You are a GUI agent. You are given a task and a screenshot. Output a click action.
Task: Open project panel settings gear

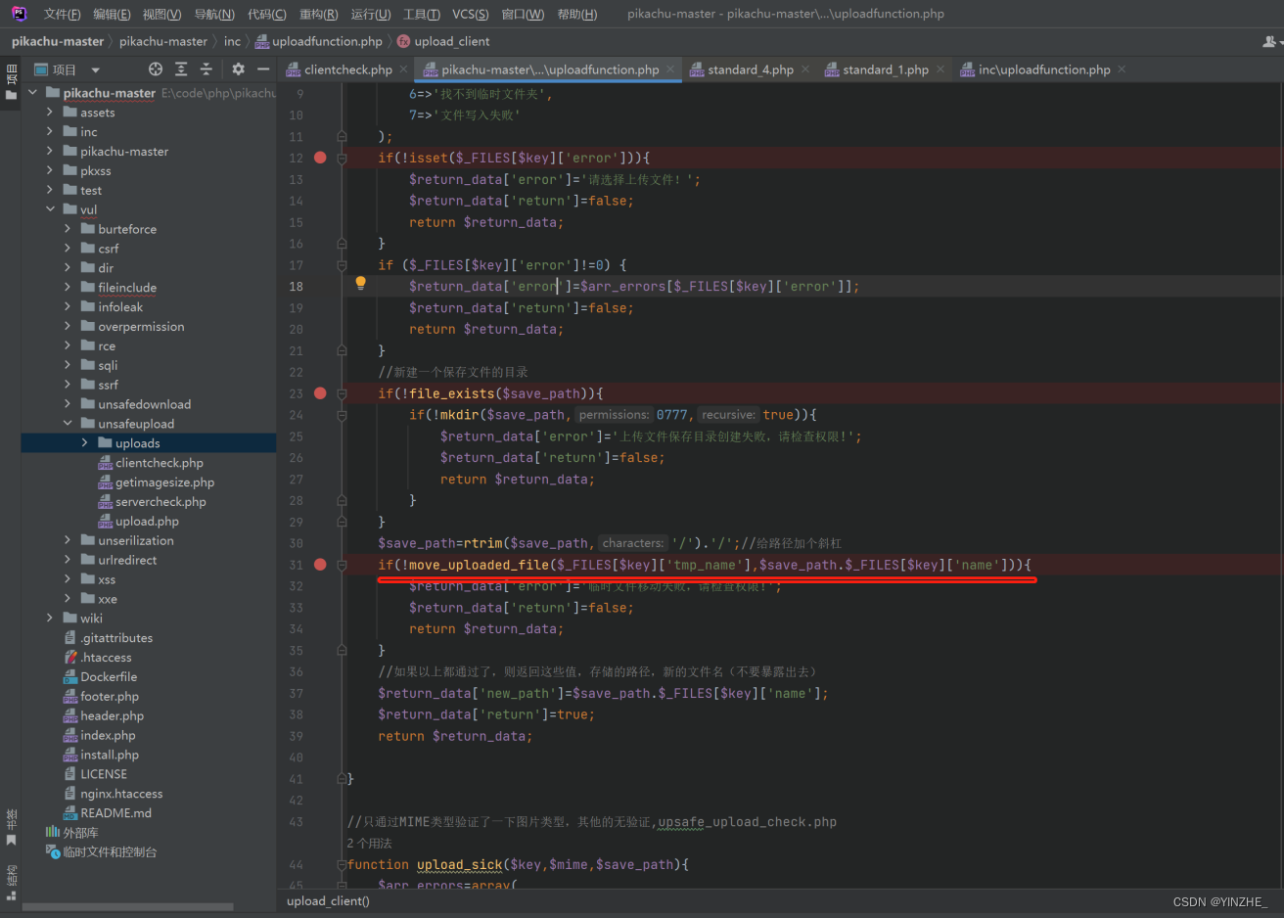[x=238, y=69]
